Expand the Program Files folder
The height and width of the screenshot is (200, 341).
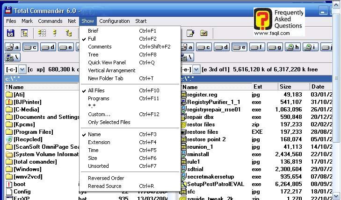(33, 132)
